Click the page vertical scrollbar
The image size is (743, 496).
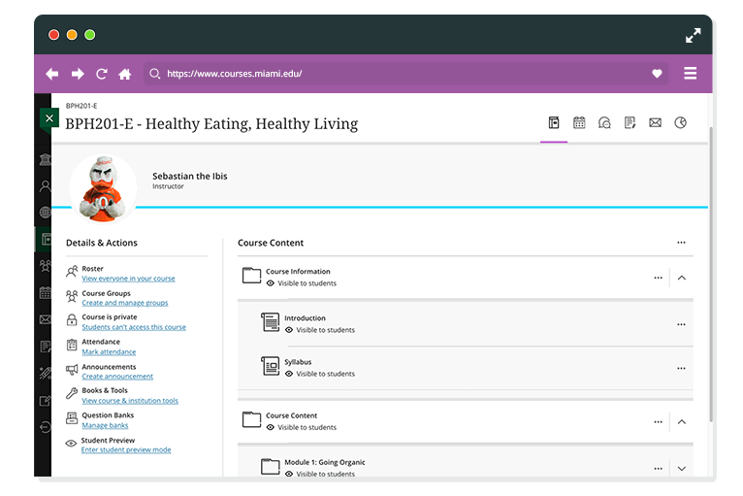(x=710, y=274)
